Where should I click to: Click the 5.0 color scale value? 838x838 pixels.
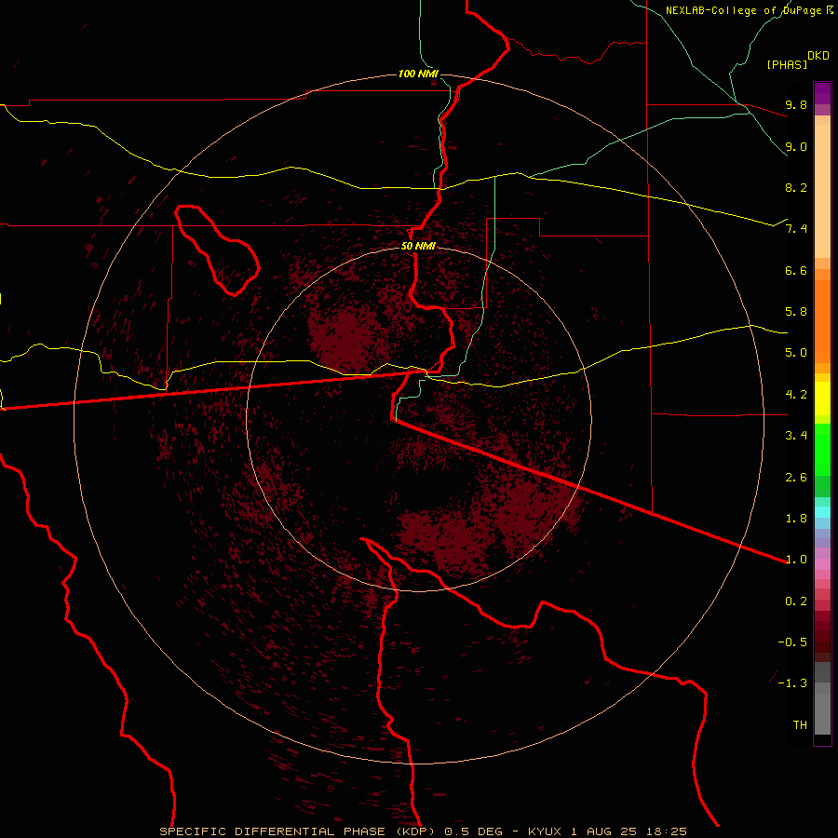pos(796,353)
